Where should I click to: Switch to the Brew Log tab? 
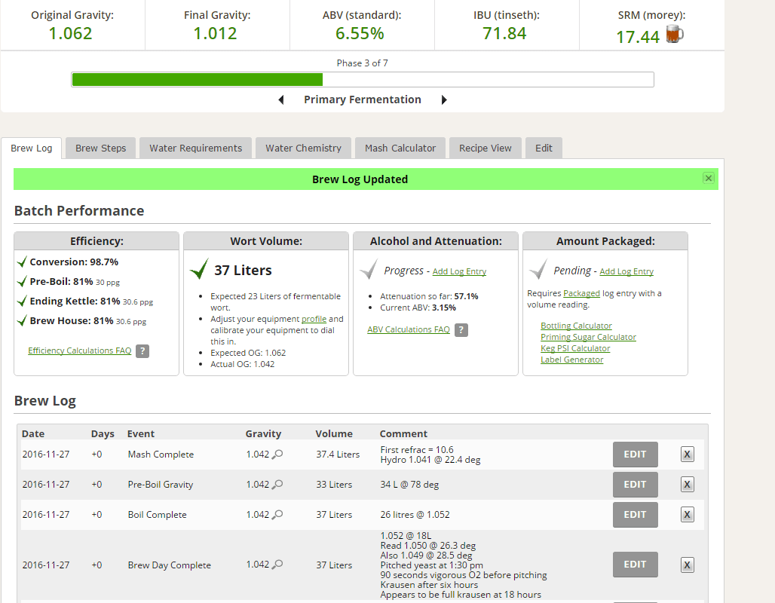31,148
